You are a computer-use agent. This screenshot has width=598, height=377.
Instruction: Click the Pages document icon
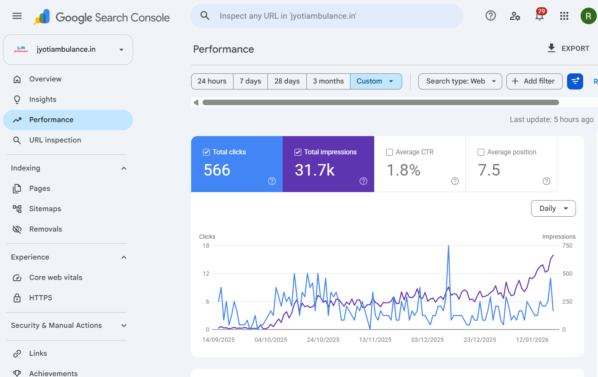pyautogui.click(x=17, y=189)
